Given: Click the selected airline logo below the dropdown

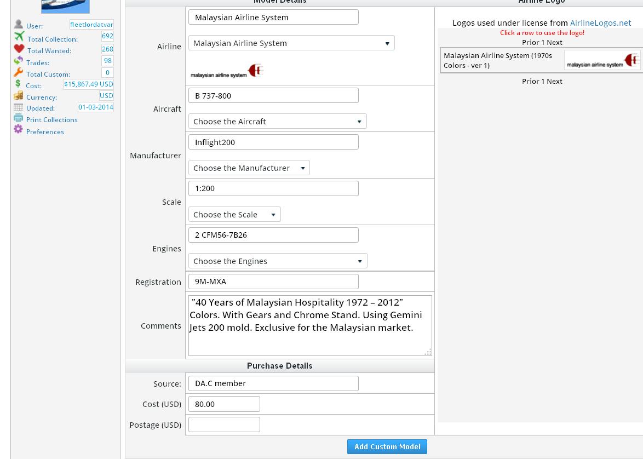Looking at the screenshot, I should (x=226, y=71).
